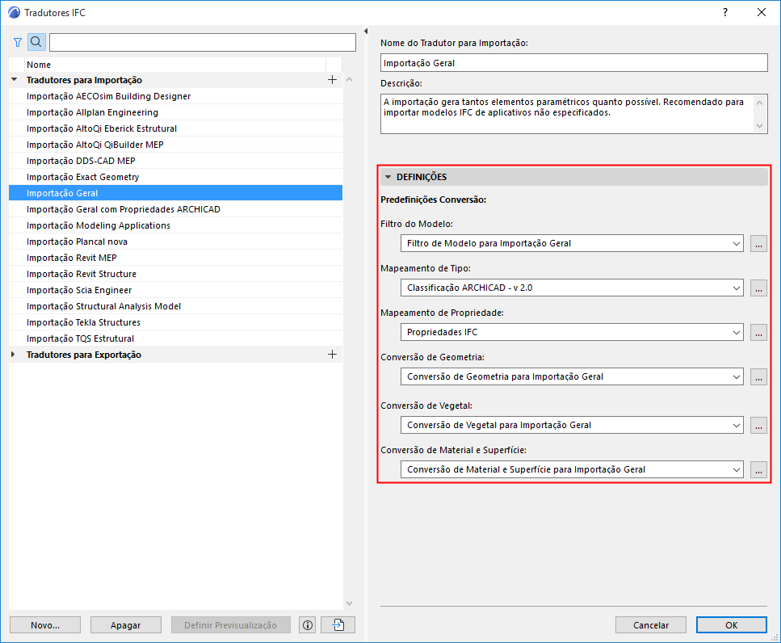Select the highlighted Importação Geral row
This screenshot has height=643, width=781.
[175, 193]
